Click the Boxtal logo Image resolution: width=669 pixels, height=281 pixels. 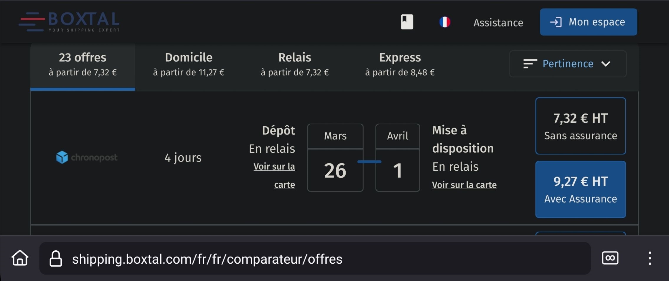(70, 22)
